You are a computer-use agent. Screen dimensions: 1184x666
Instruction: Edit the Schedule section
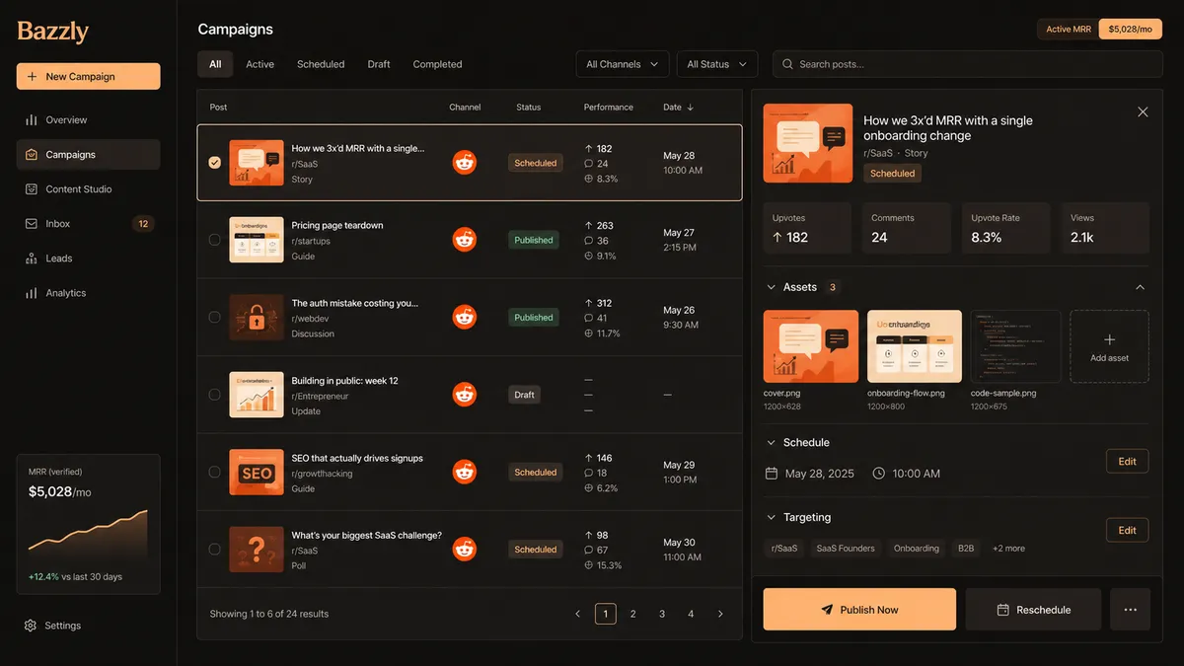pyautogui.click(x=1127, y=461)
